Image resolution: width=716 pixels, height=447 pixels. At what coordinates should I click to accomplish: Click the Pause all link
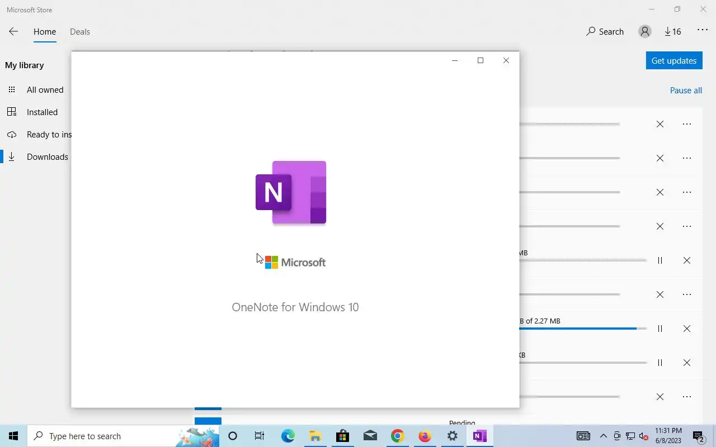(x=686, y=91)
